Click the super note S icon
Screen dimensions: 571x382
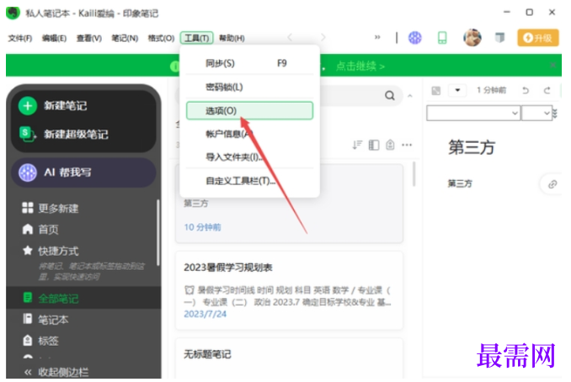pyautogui.click(x=28, y=135)
